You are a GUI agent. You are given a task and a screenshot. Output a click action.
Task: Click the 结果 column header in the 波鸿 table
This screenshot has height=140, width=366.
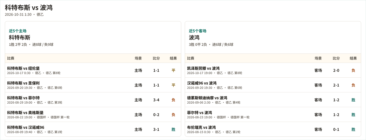coord(353,58)
